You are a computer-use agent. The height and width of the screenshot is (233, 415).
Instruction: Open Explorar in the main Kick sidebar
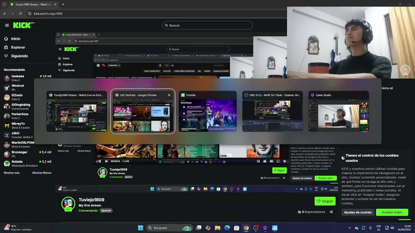tap(15, 47)
